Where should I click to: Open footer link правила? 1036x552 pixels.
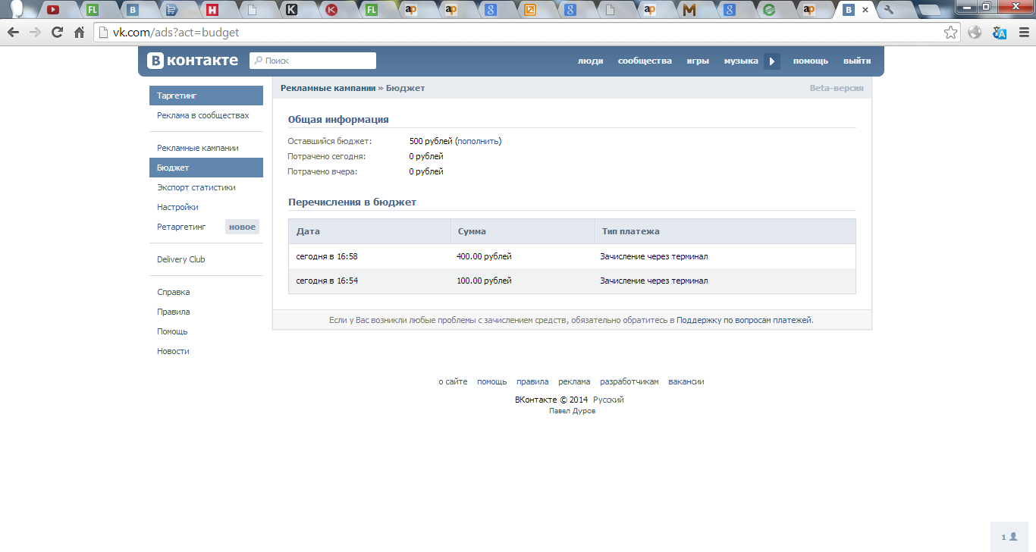point(532,381)
